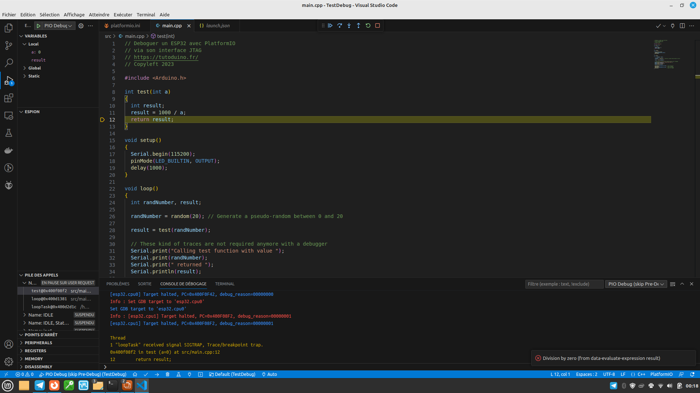Switch to PROBLÈMES panel tab
Screen dimensions: 700x393
pyautogui.click(x=118, y=284)
